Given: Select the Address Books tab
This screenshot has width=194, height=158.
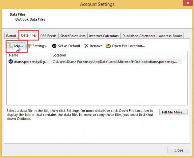Looking at the screenshot, I should [170, 36].
